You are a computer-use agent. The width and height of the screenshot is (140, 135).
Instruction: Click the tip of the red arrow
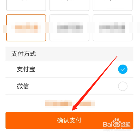click(x=73, y=110)
